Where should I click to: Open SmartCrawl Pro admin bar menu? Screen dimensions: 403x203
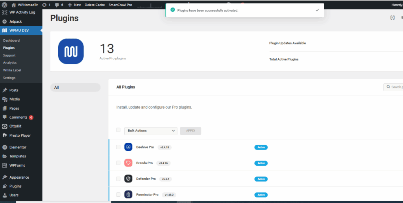pos(120,5)
